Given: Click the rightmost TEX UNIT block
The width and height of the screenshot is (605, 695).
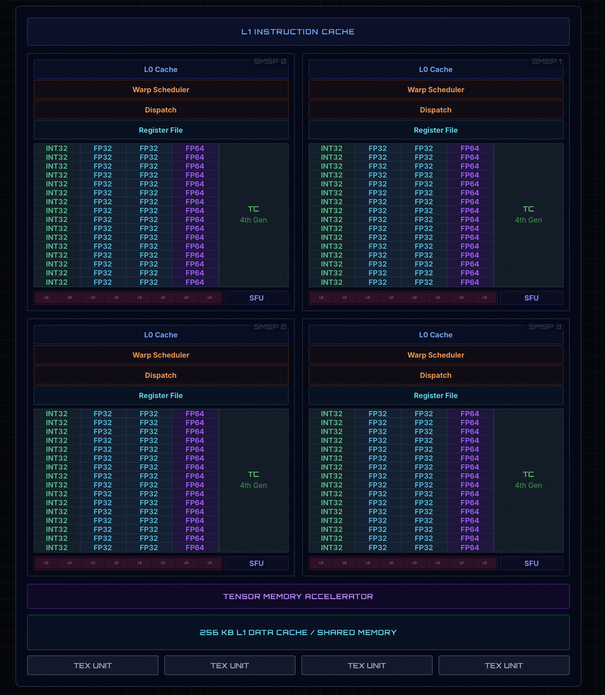Looking at the screenshot, I should [x=504, y=665].
